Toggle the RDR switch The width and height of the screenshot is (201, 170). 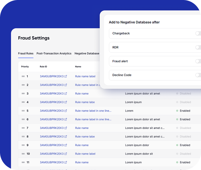[x=198, y=47]
